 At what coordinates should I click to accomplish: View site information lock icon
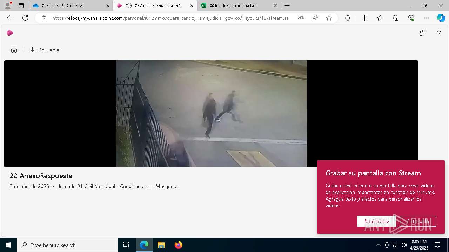[44, 18]
